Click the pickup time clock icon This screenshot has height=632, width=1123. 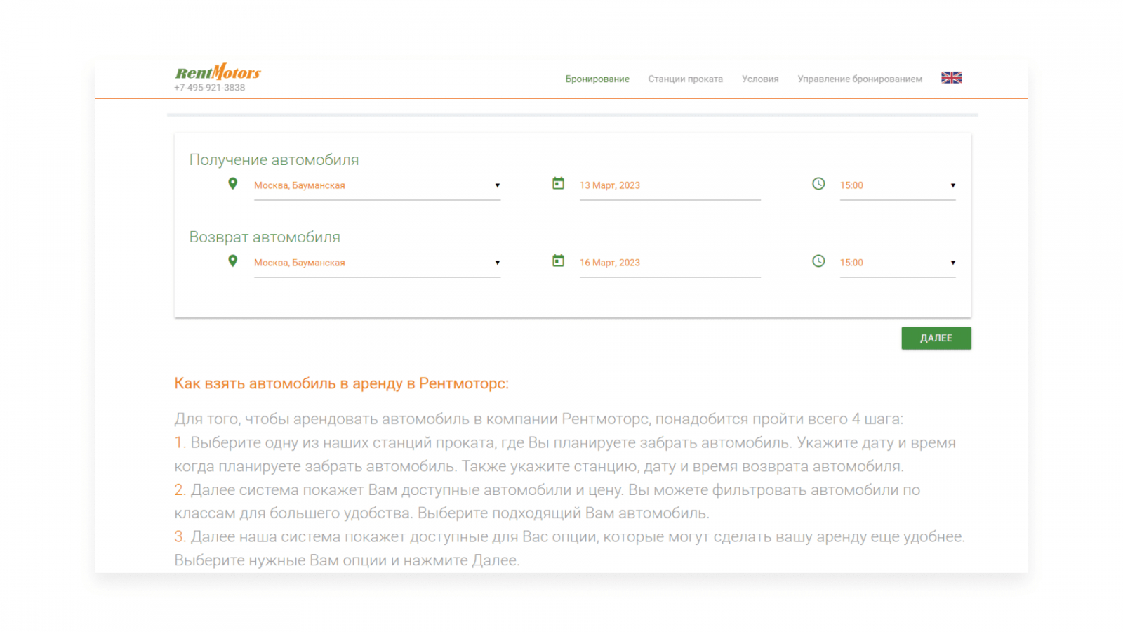tap(818, 184)
